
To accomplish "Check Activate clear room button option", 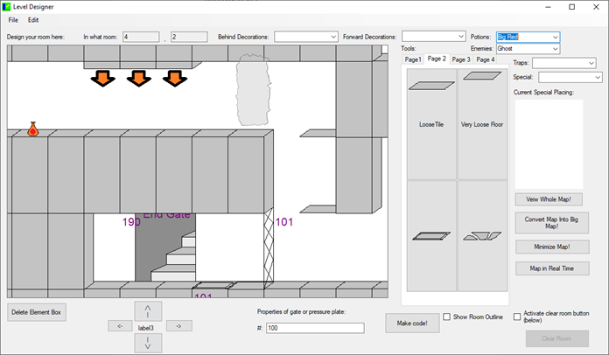I will tap(517, 317).
